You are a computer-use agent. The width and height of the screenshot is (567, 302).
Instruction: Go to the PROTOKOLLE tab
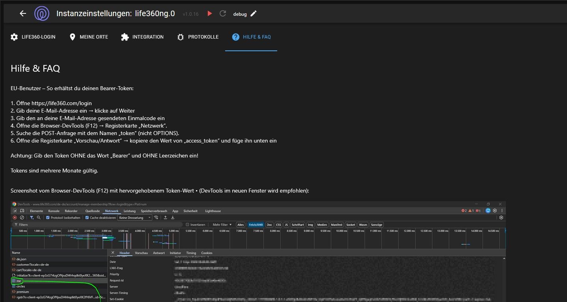[x=198, y=37]
